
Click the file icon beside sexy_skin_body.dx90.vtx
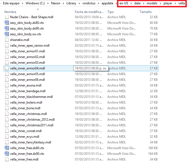pyautogui.click(x=7, y=28)
